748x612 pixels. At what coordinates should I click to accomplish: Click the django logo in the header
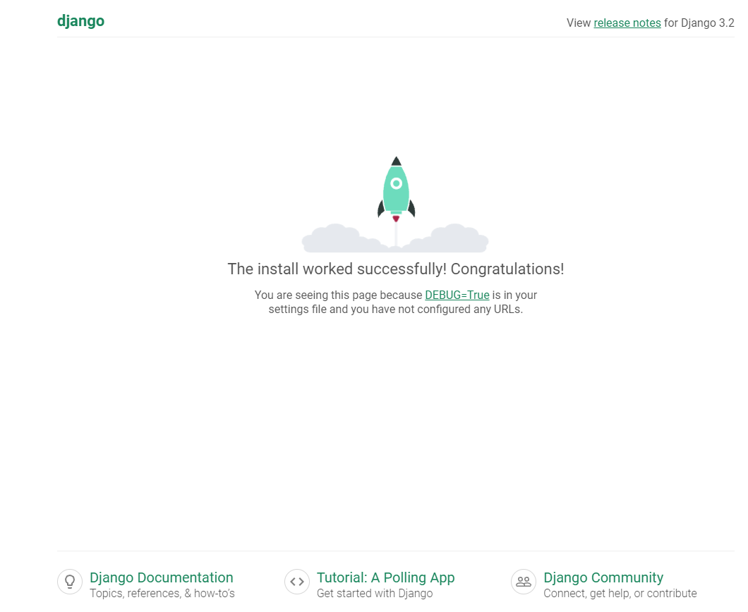pyautogui.click(x=80, y=21)
